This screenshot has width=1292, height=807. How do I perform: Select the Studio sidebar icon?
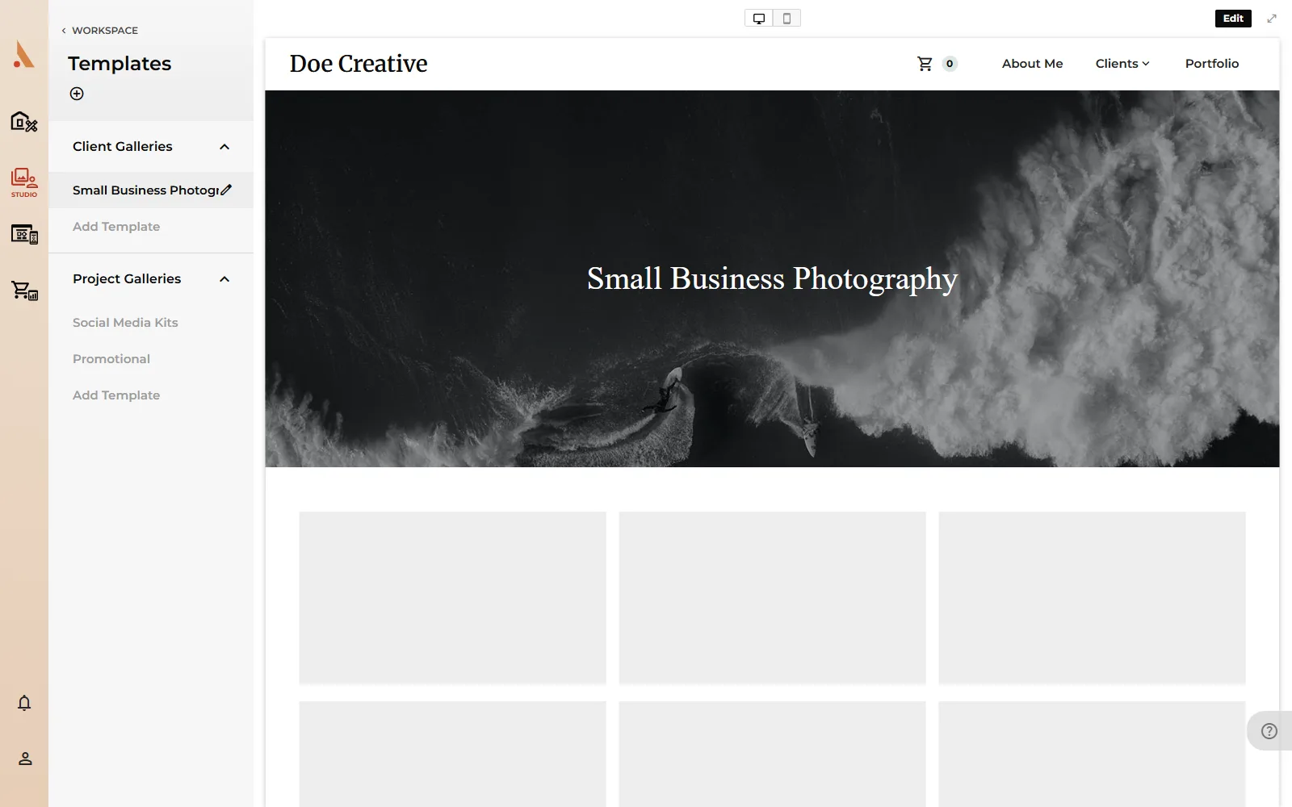point(24,182)
